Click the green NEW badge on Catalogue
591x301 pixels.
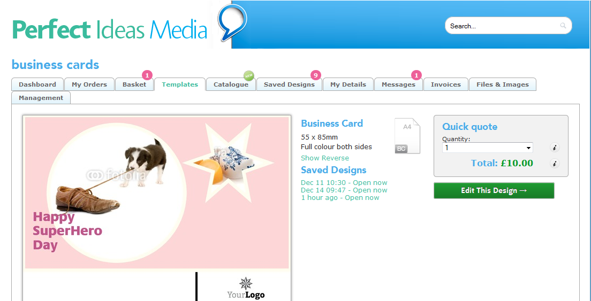tap(248, 75)
